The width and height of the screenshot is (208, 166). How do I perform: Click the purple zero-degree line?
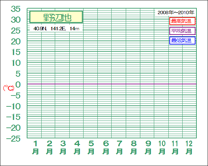tap(112, 84)
